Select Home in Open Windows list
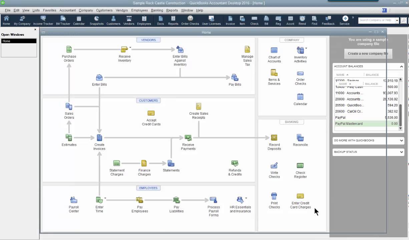 pos(19,41)
